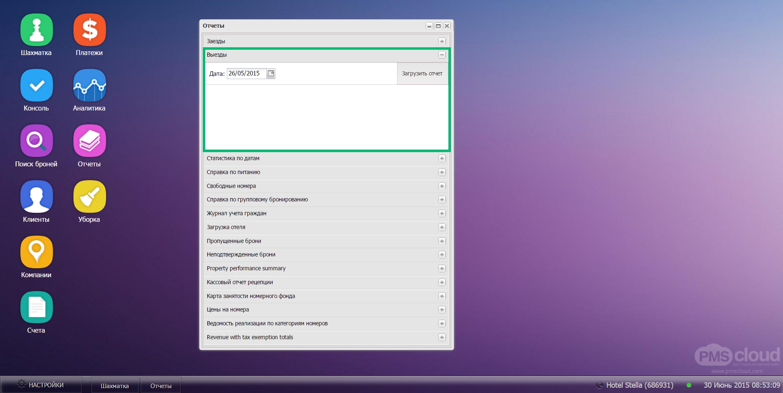Expand Кассовый отчет рецепции section
Viewport: 783px width, 393px height.
(x=442, y=282)
